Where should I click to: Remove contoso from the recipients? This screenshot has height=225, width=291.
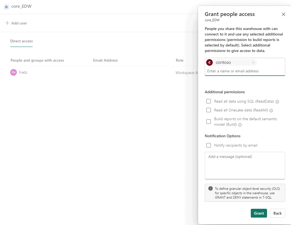coord(253,62)
